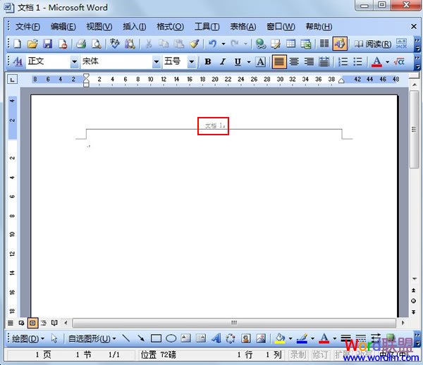Expand the underline style dropdown arrow

coord(249,62)
